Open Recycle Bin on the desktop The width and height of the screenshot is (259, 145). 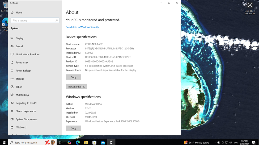(x=5, y=7)
